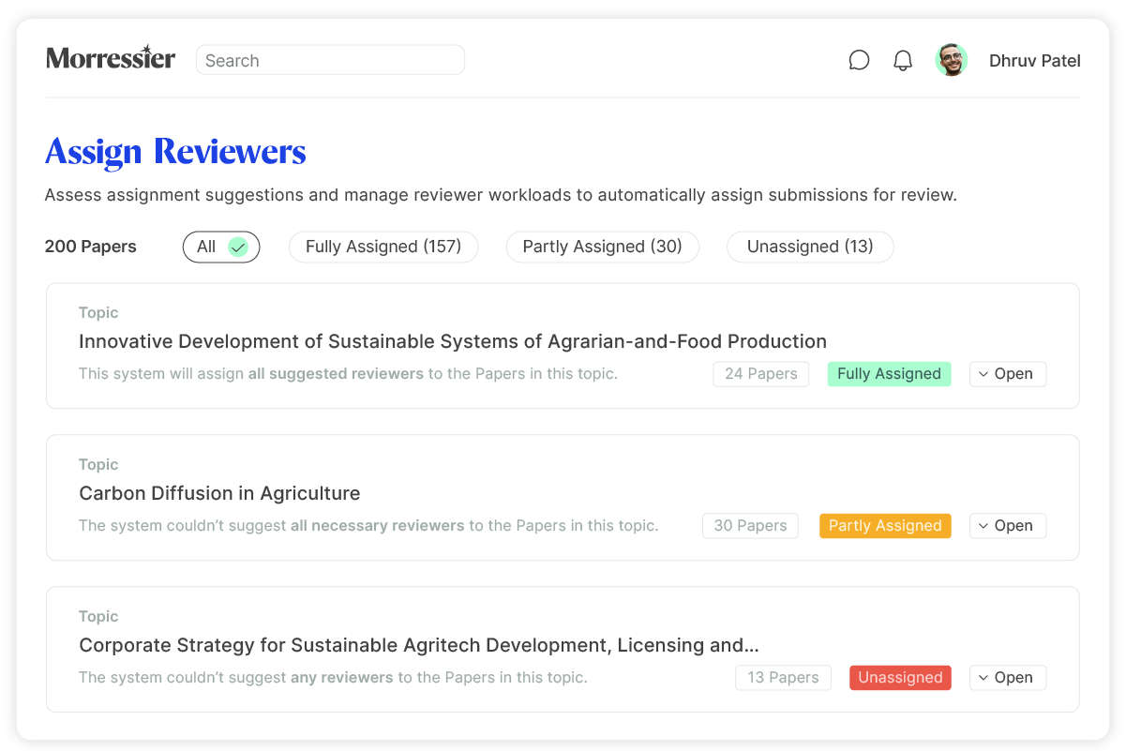Click the 30 Papers tag
Image resolution: width=1126 pixels, height=751 pixels.
[750, 526]
